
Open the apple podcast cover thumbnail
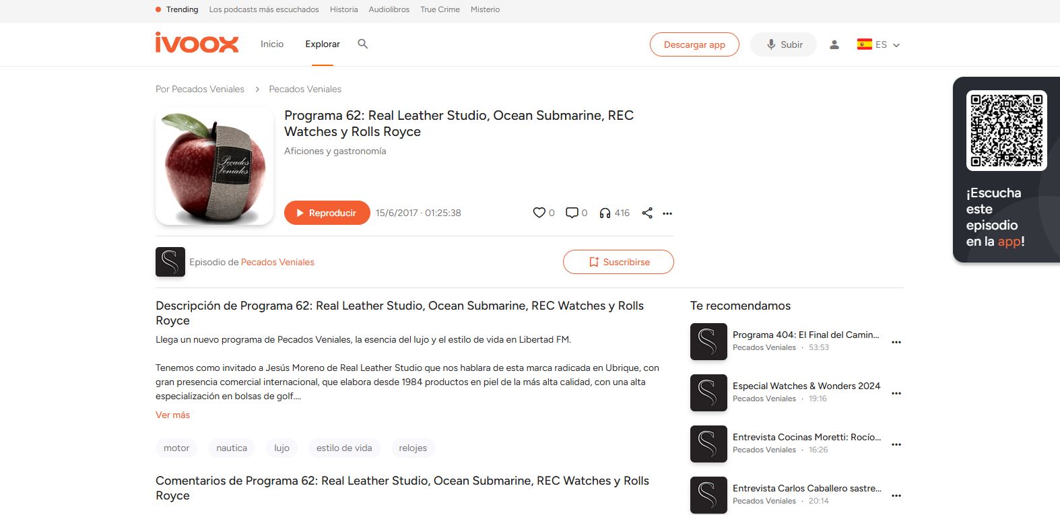point(214,166)
